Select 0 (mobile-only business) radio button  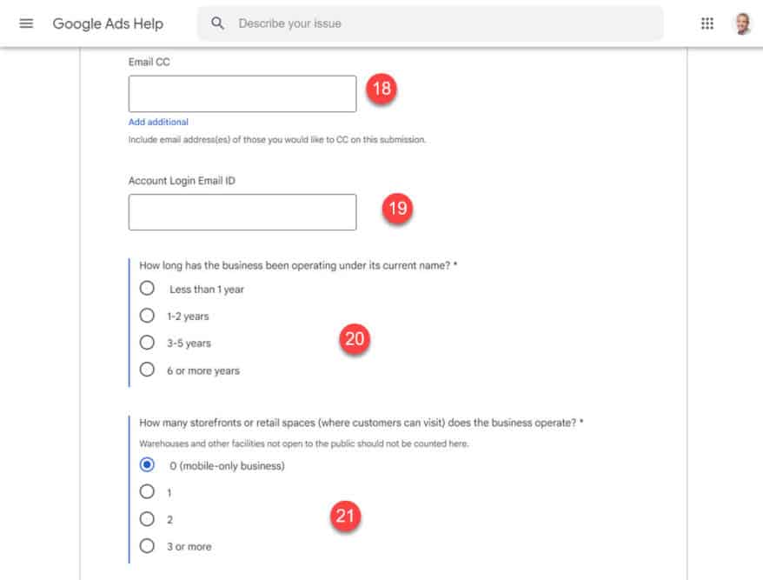click(147, 465)
